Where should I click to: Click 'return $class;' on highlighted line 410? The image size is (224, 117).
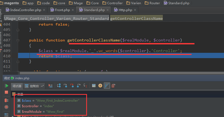(55, 56)
